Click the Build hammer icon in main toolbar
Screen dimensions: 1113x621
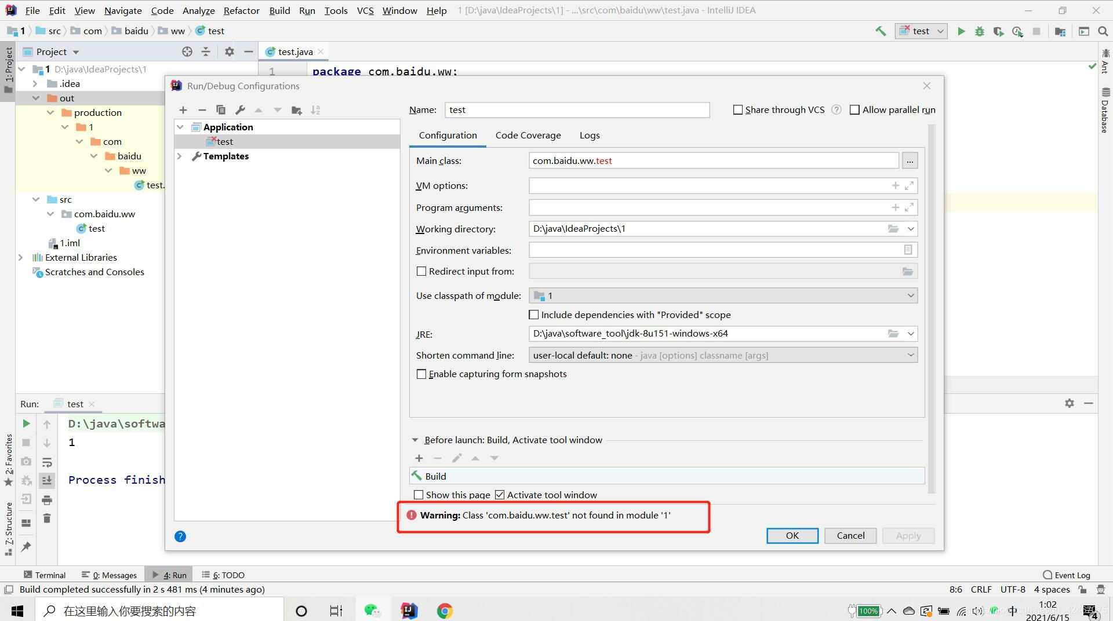[881, 31]
